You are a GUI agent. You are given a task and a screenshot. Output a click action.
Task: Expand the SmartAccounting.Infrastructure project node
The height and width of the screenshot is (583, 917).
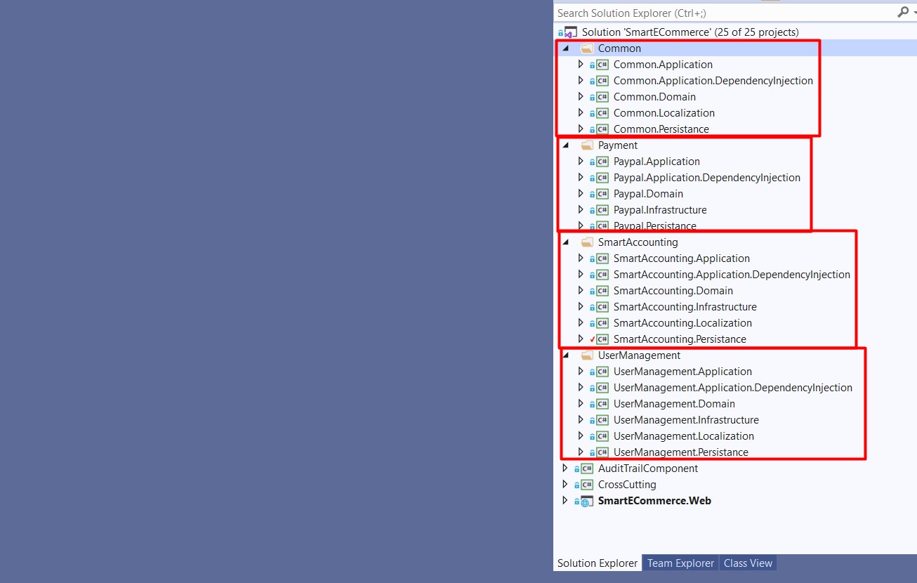[581, 307]
